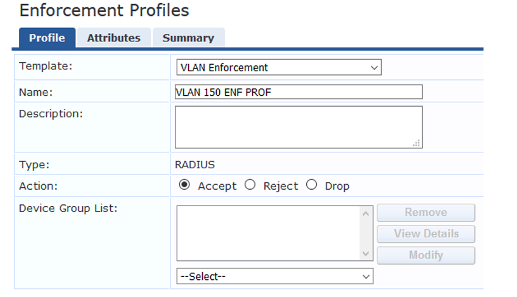Open the Summary tab

pos(188,38)
